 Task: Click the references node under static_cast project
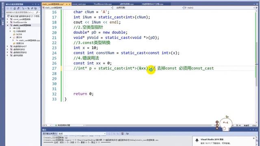[16, 28]
